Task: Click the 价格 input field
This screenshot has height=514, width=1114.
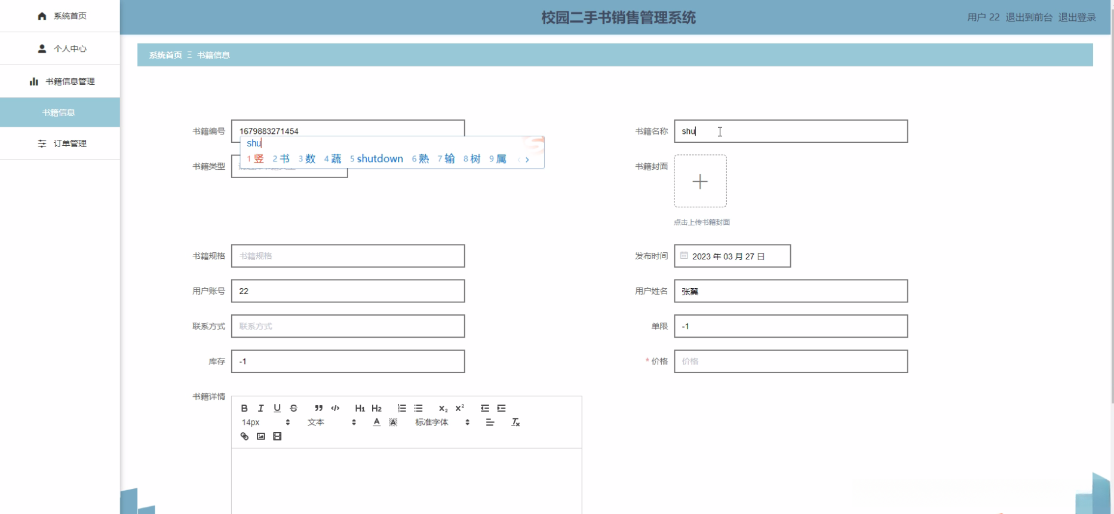Action: tap(791, 361)
